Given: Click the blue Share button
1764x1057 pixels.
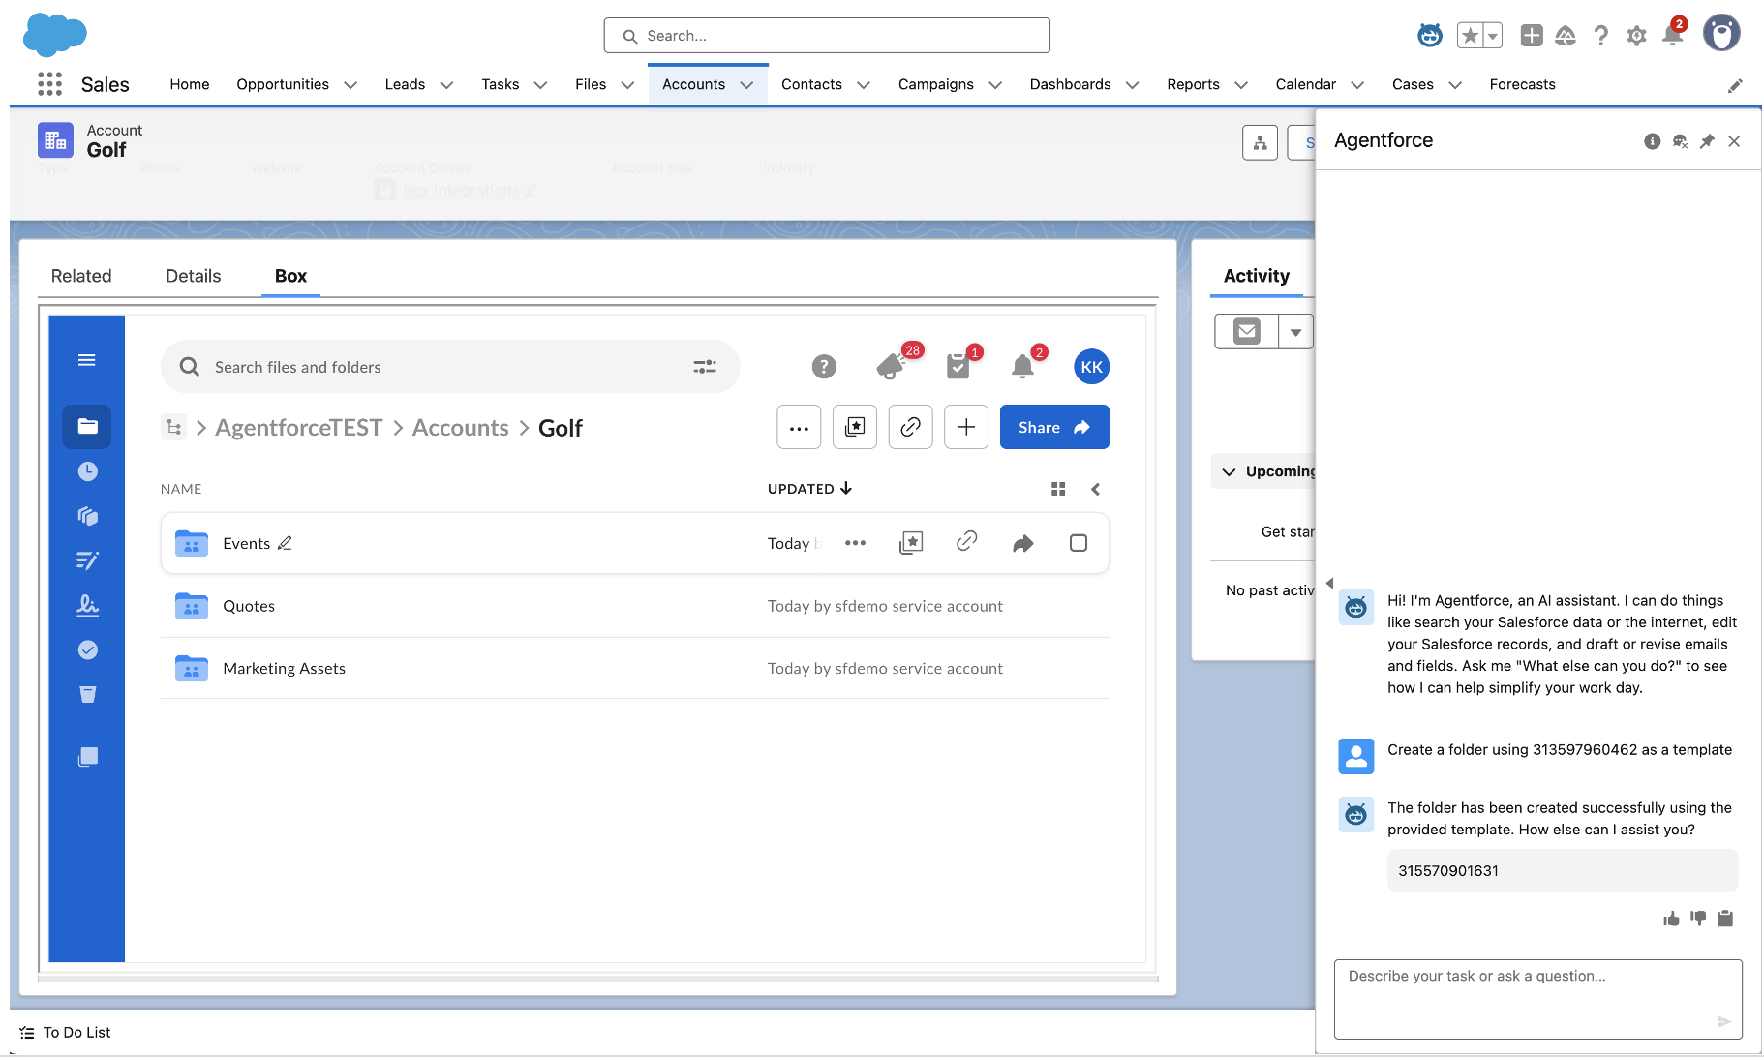Looking at the screenshot, I should pyautogui.click(x=1053, y=427).
